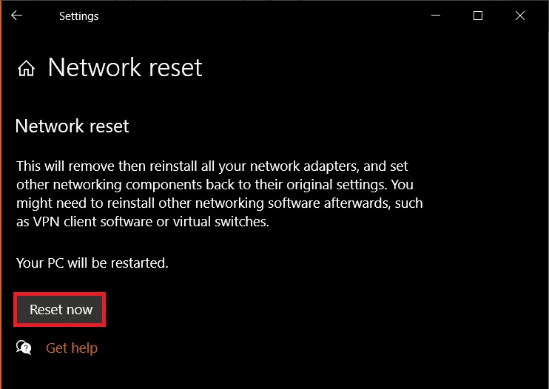
Task: Click the line starting "might need to reinstall"
Action: (x=218, y=203)
